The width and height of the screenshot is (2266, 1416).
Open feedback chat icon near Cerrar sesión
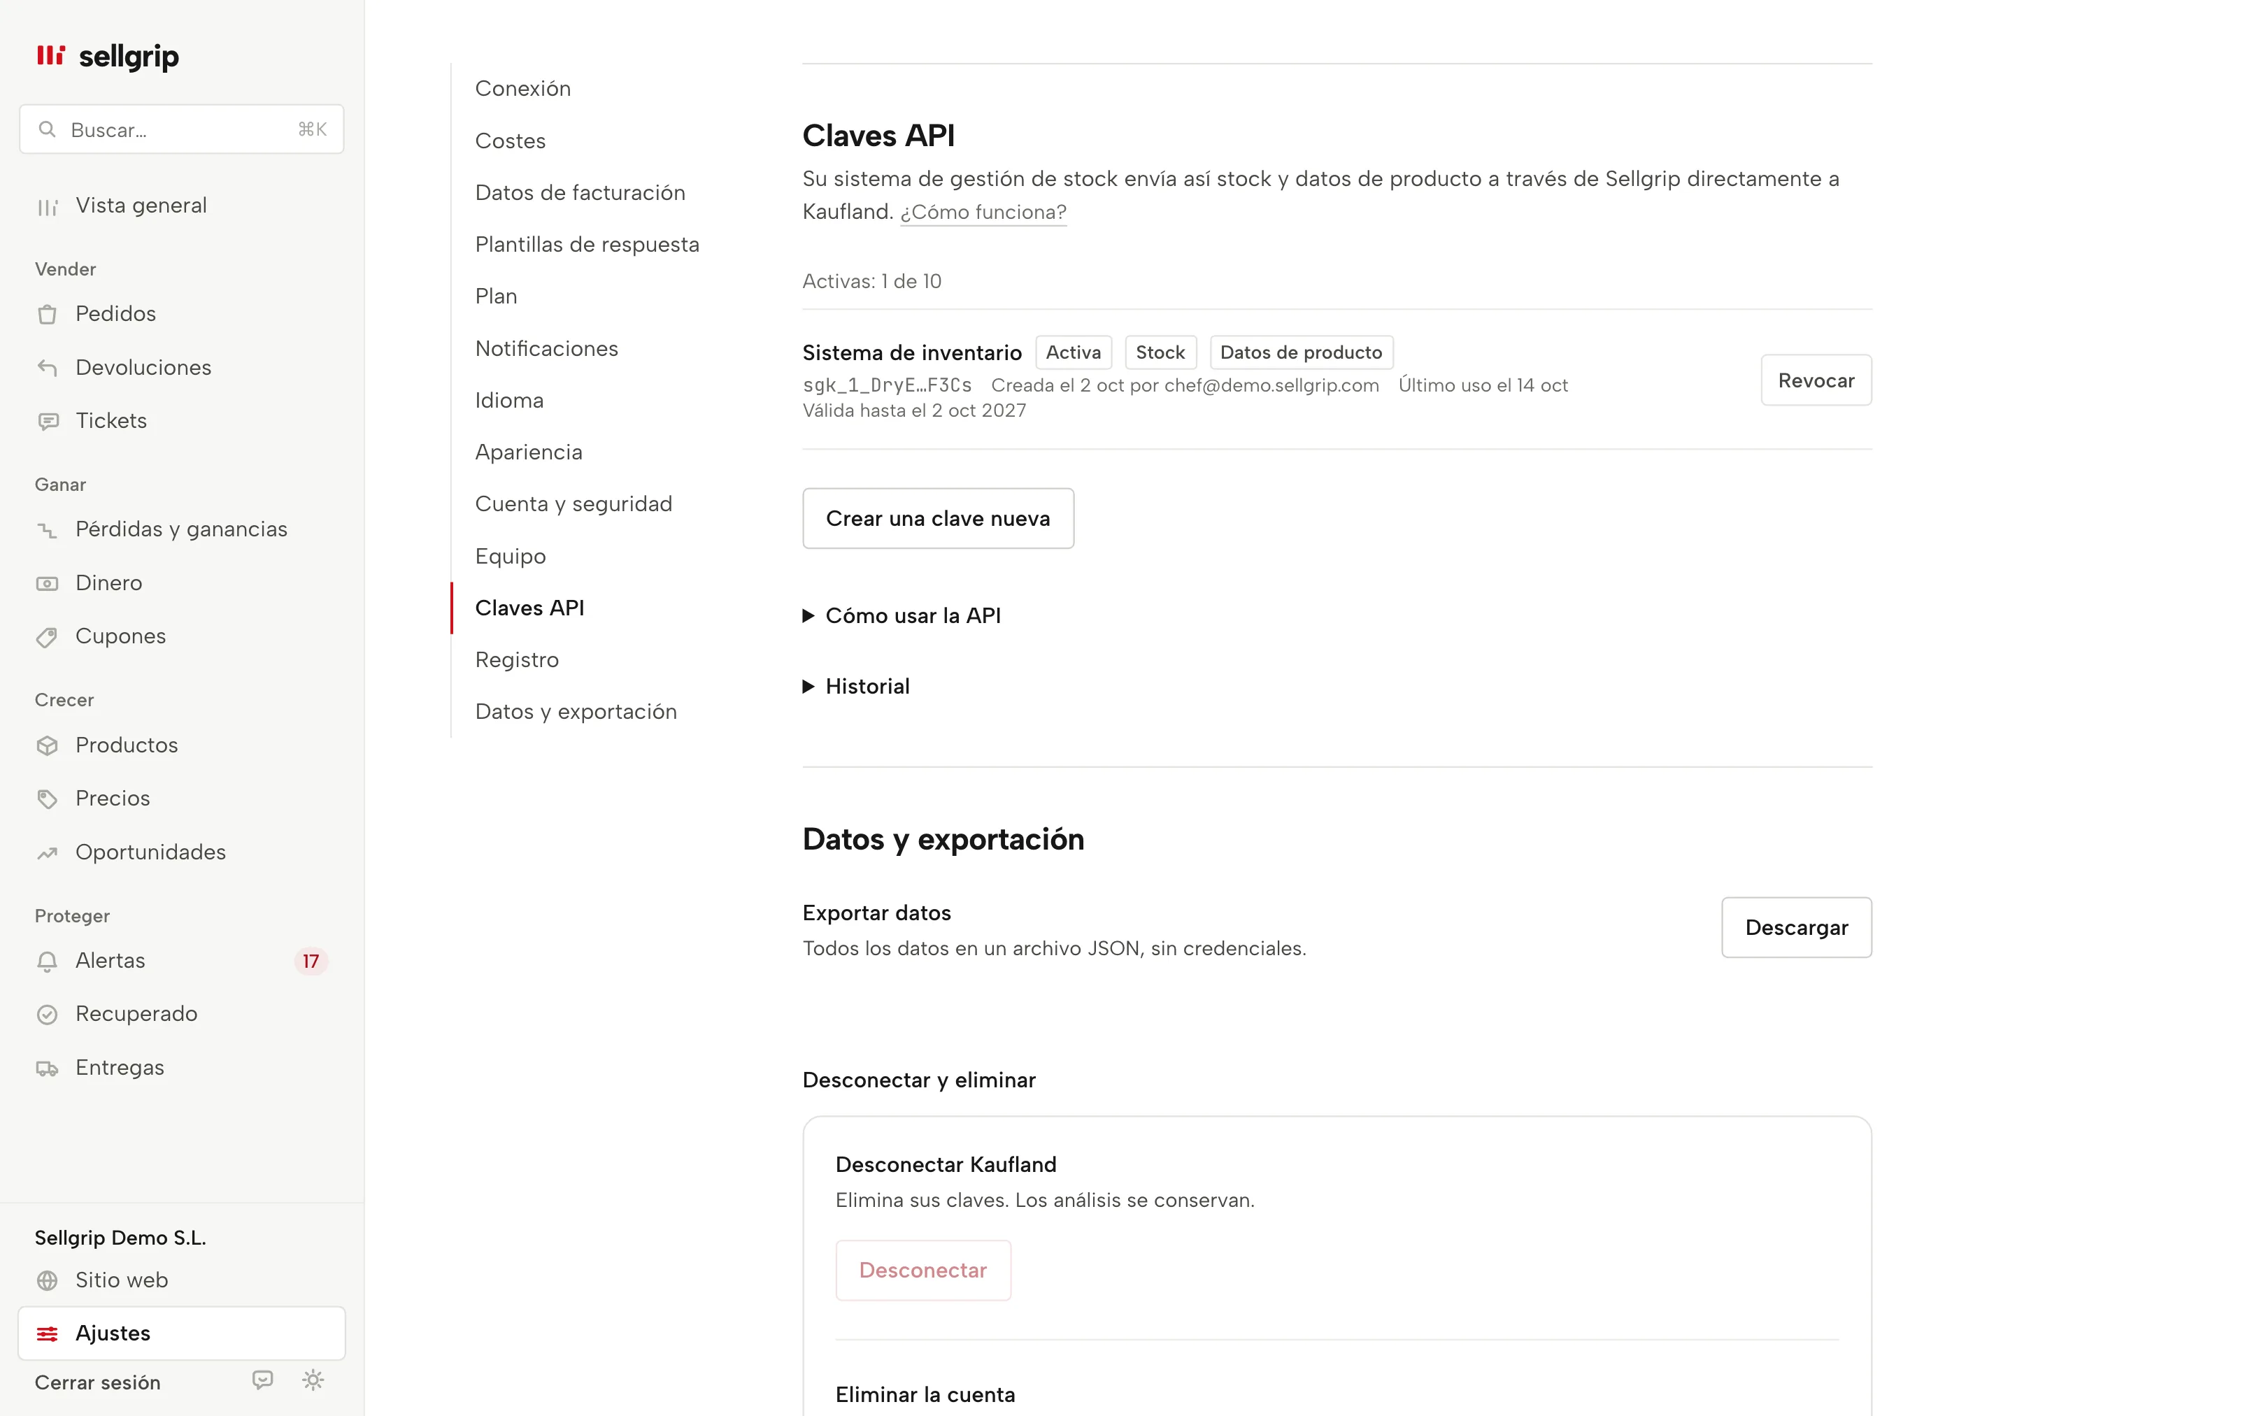click(x=262, y=1380)
